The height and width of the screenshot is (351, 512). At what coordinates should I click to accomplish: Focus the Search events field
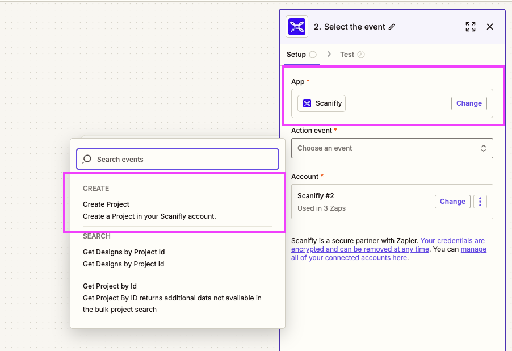(178, 159)
